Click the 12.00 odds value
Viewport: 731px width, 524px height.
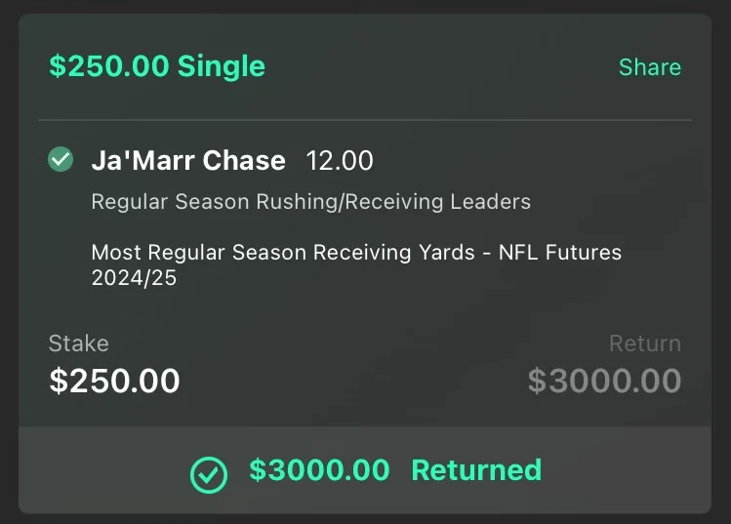(340, 161)
